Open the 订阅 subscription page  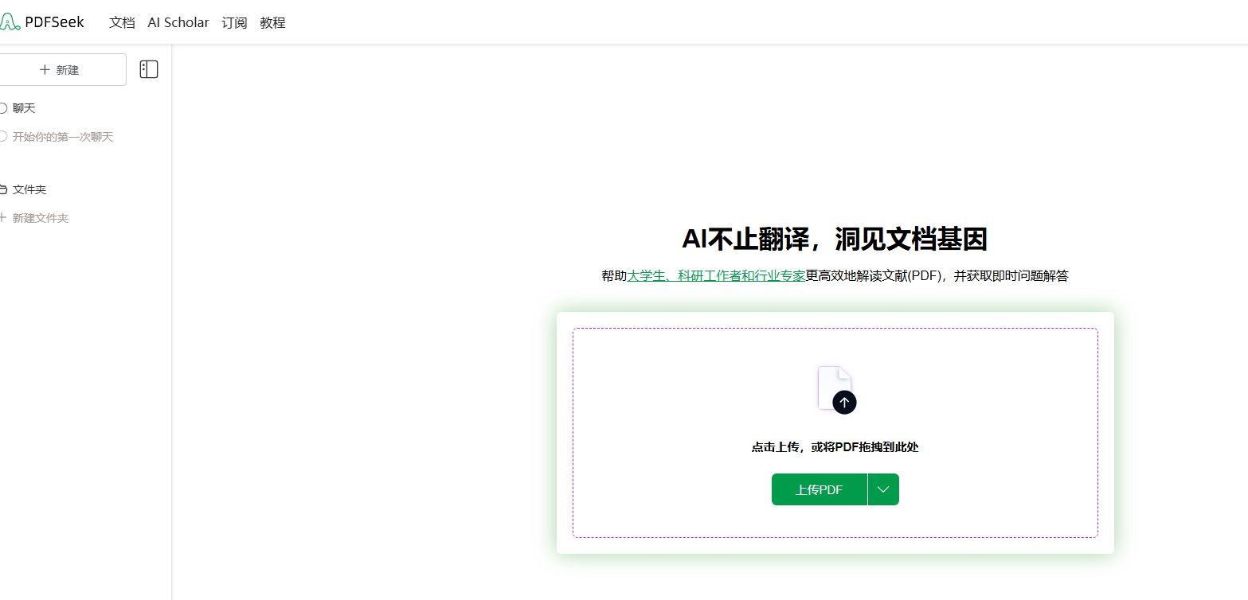[234, 22]
